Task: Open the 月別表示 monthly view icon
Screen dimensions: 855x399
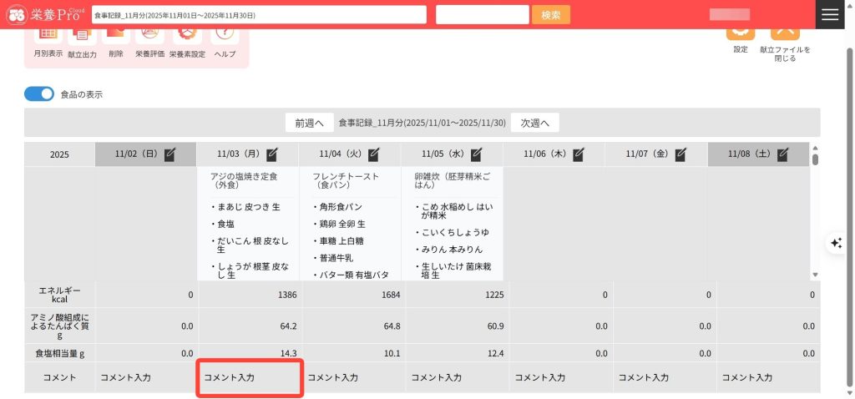Action: pyautogui.click(x=48, y=35)
